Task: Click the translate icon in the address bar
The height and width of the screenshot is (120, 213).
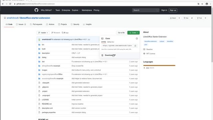Action: 198,4
